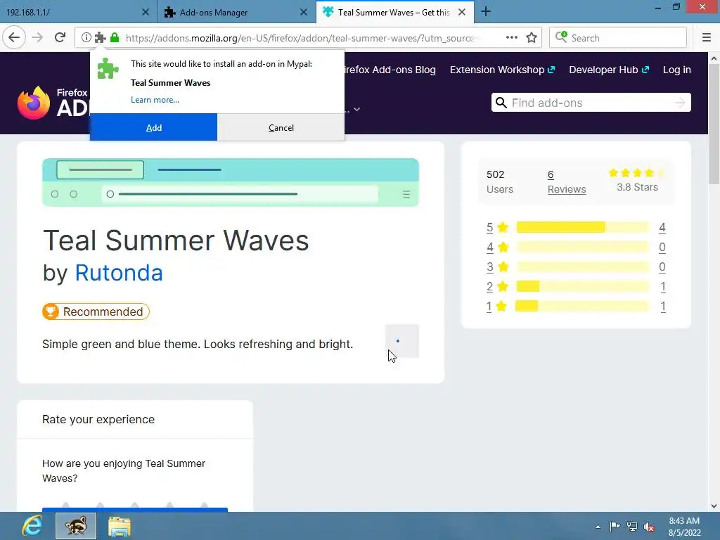Screen dimensions: 720x540
Task: Click Log in
Action: (676, 70)
